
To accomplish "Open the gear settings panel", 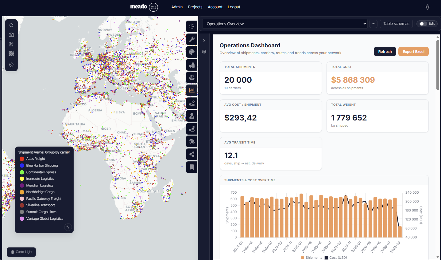I will [x=192, y=26].
